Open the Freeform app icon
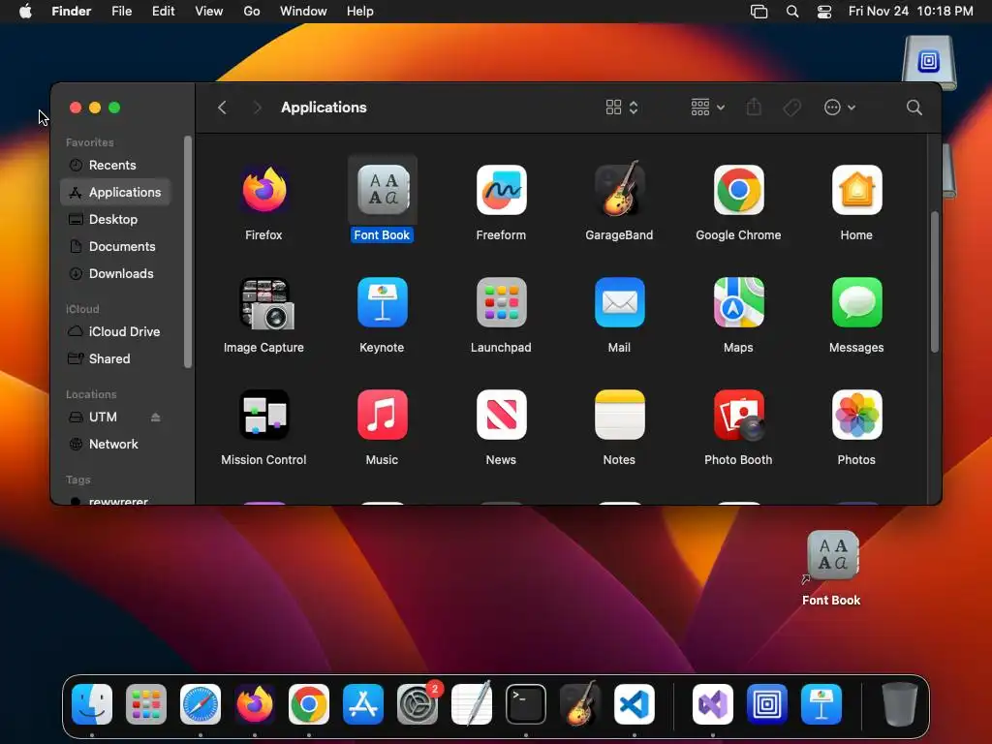 501,190
